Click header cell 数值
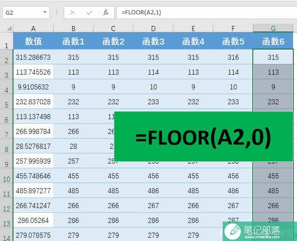Image resolution: width=297 pixels, height=241 pixels. [x=33, y=41]
